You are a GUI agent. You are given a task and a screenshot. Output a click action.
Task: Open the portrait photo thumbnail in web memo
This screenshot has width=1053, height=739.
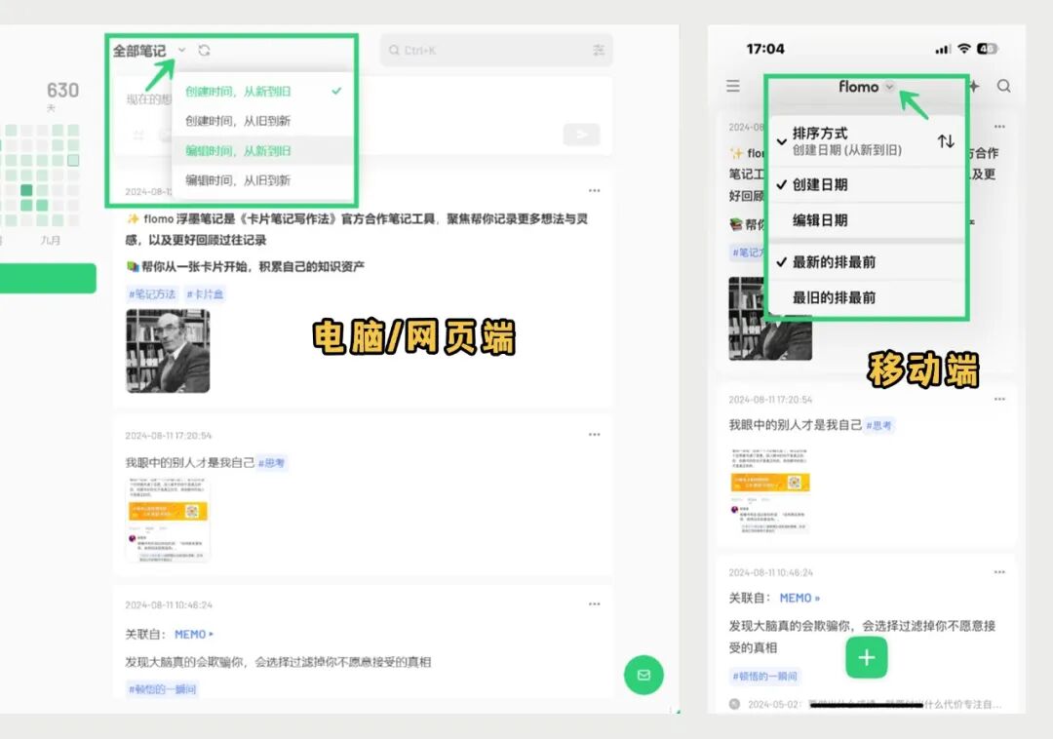168,351
